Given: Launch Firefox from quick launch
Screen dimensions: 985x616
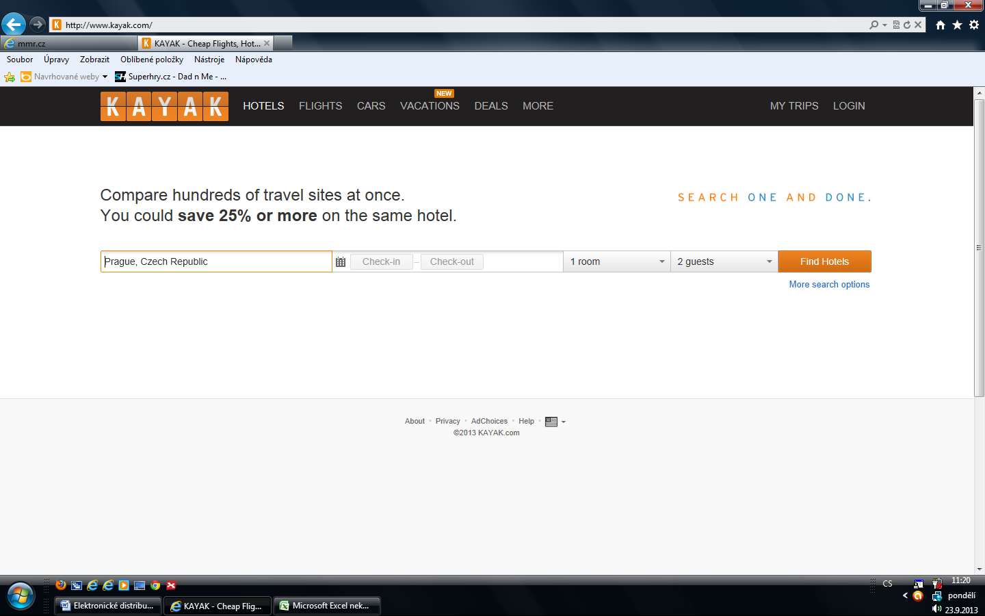Looking at the screenshot, I should pyautogui.click(x=61, y=585).
